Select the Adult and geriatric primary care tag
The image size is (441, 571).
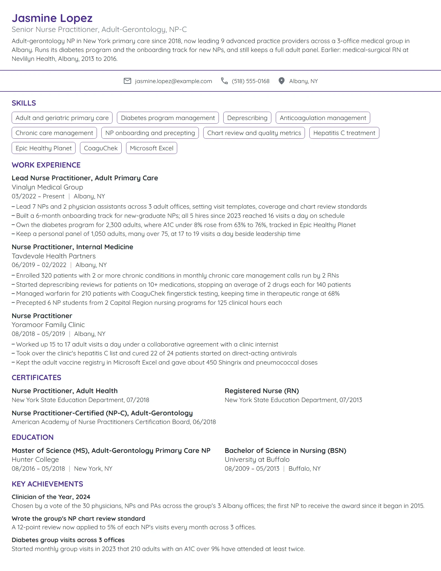(x=62, y=118)
